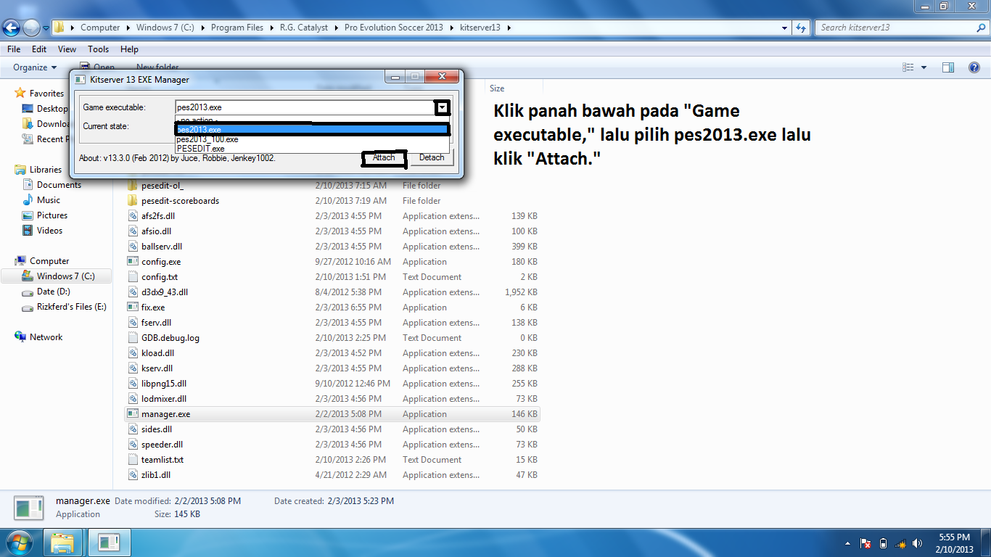Open Pictures library
This screenshot has height=557, width=991.
(52, 215)
